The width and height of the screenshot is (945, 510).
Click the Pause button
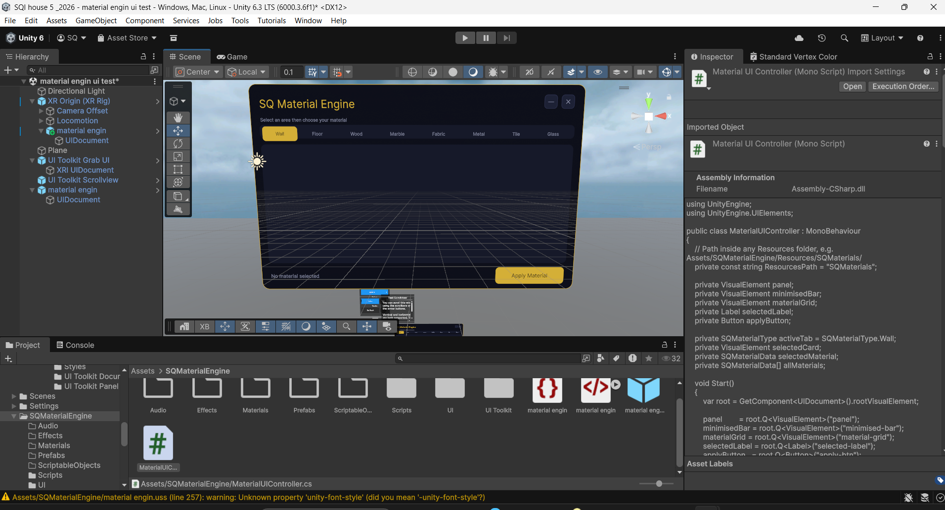tap(486, 38)
